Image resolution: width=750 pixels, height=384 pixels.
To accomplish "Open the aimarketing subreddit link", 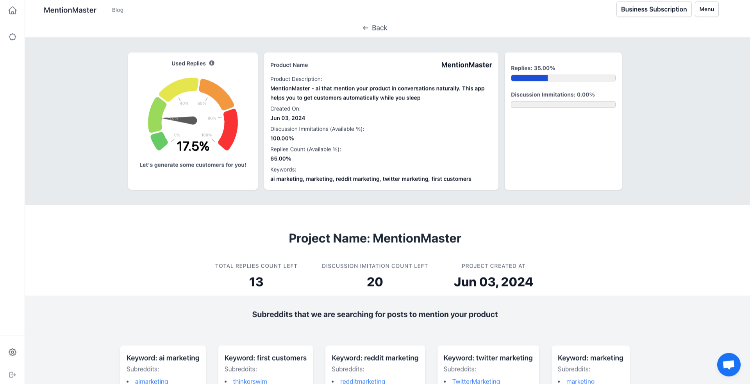I will pos(152,381).
